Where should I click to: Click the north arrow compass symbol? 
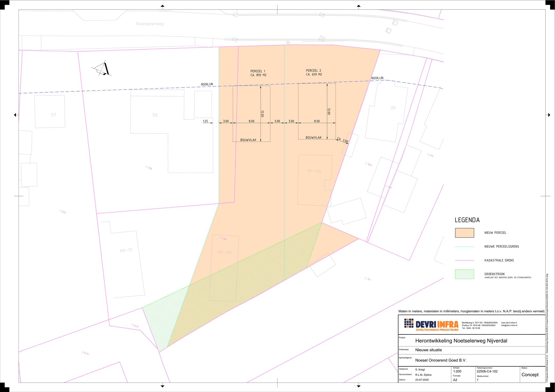[102, 69]
